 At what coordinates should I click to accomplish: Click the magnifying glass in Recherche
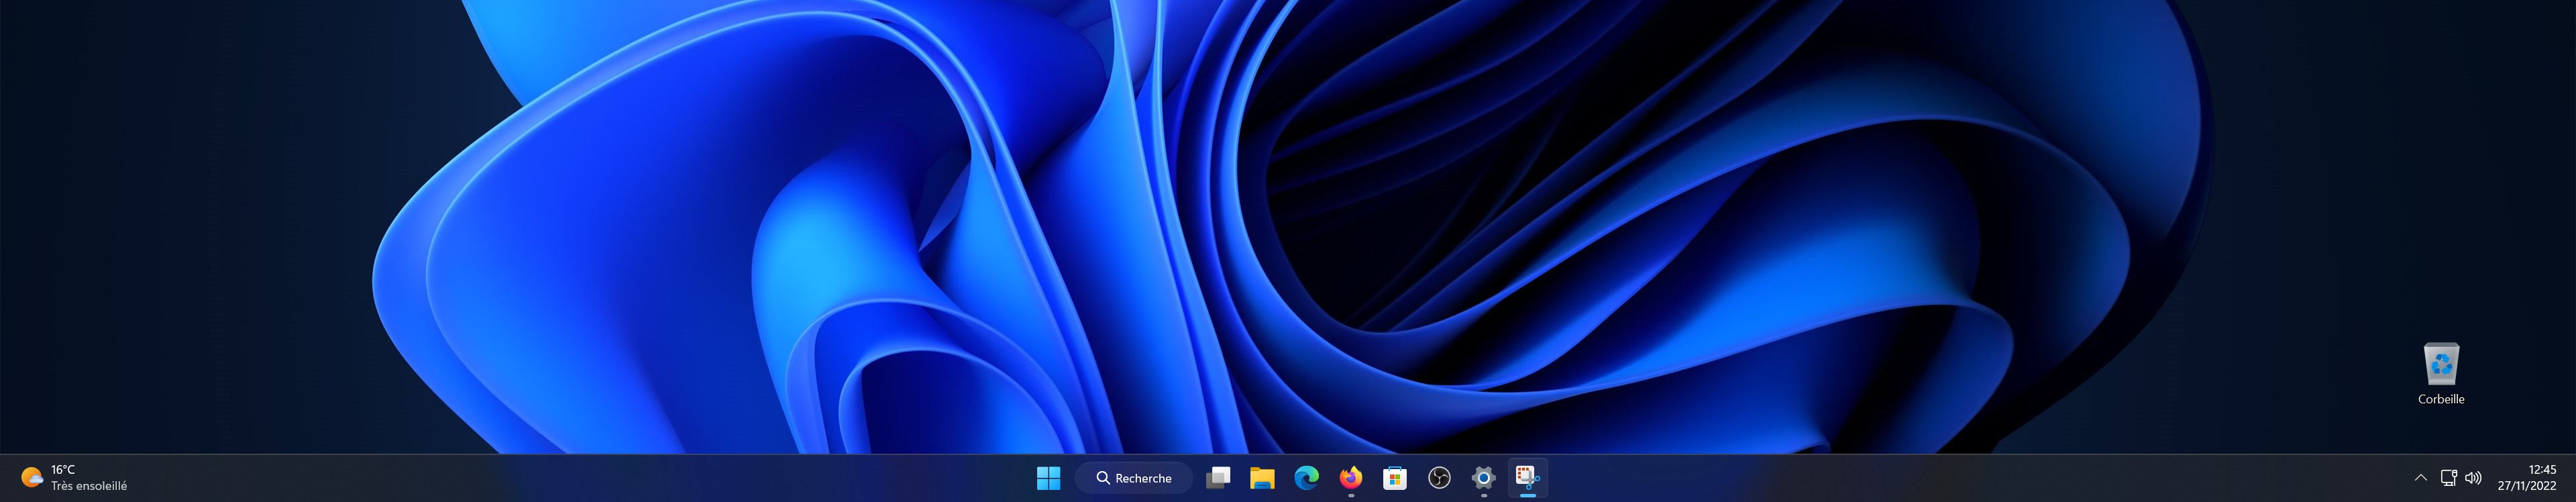pyautogui.click(x=1103, y=478)
